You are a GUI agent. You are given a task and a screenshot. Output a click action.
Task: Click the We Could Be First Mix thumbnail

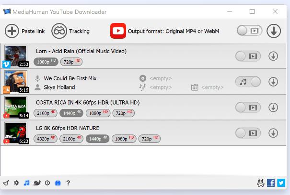click(x=16, y=82)
